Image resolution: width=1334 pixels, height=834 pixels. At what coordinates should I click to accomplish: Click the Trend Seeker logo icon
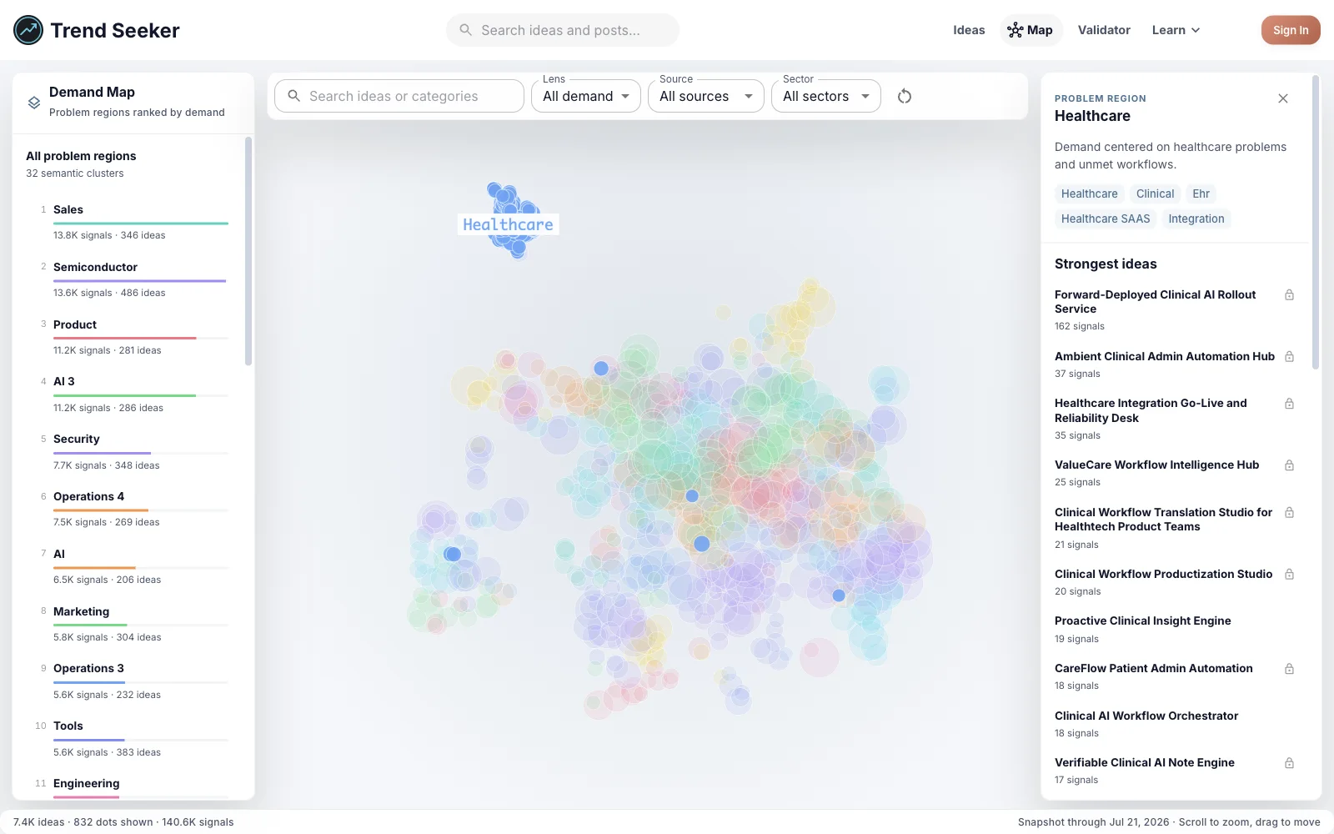(28, 30)
